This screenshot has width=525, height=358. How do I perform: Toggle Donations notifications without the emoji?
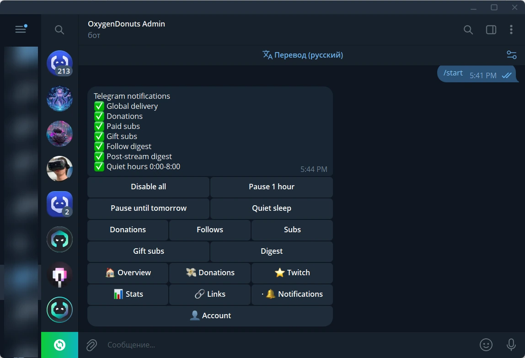tap(128, 230)
